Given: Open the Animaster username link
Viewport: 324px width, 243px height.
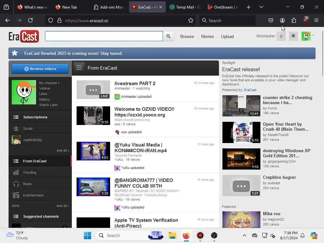Looking at the screenshot, I should click(265, 36).
